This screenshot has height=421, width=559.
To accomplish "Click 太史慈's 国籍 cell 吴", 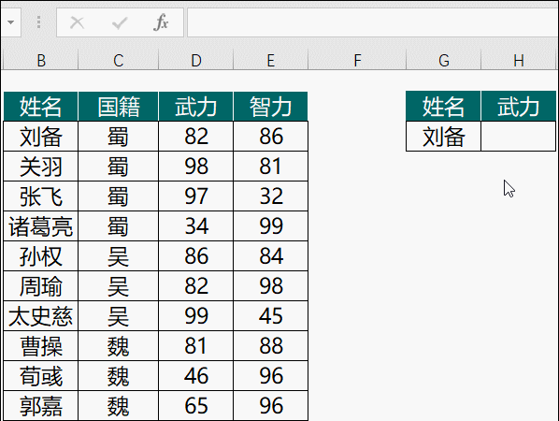I will pyautogui.click(x=118, y=316).
